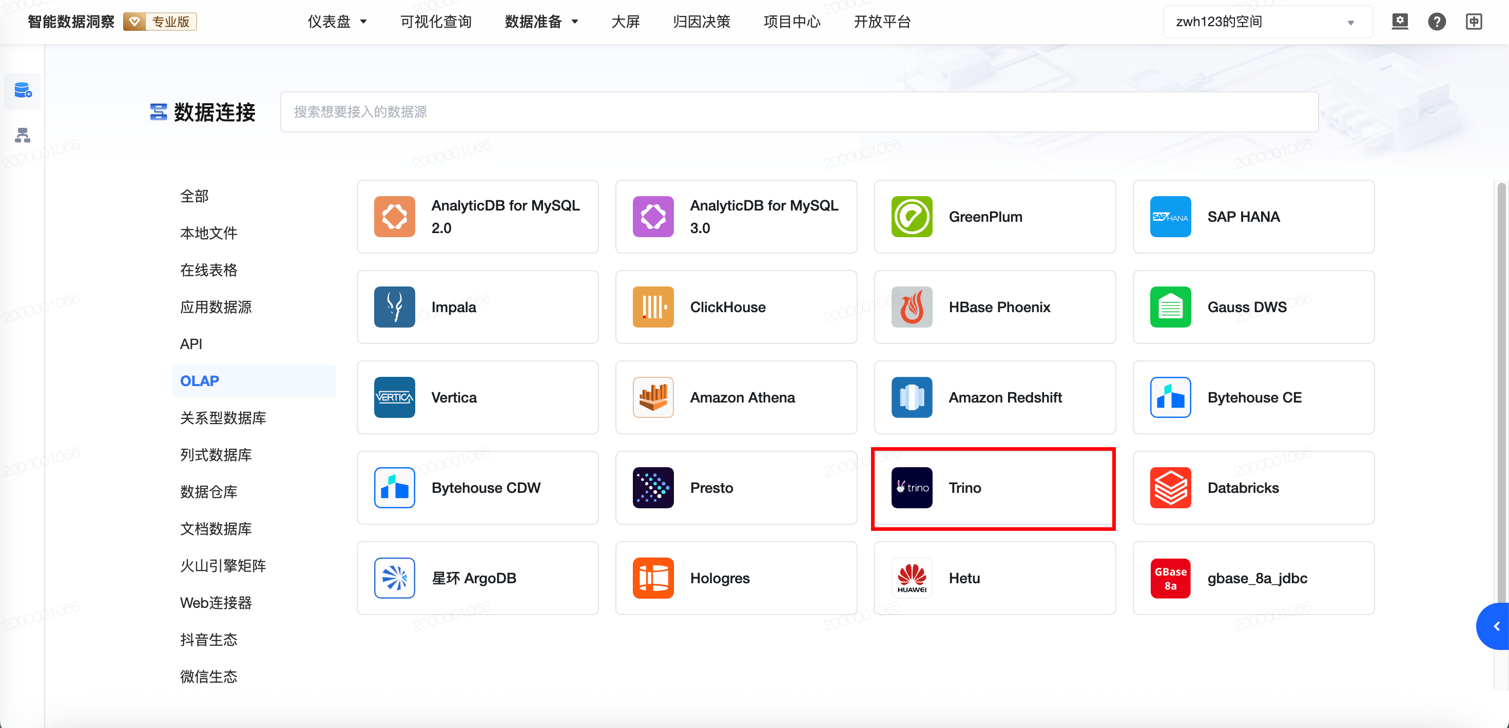Image resolution: width=1509 pixels, height=728 pixels.
Task: Click the 专业版 edition badge
Action: 160,22
